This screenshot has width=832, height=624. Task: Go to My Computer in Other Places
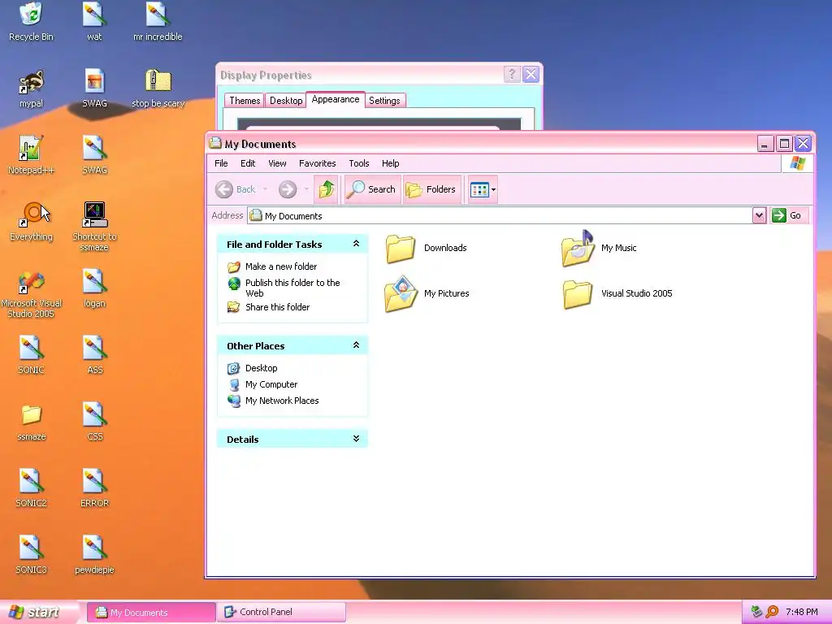click(x=271, y=384)
